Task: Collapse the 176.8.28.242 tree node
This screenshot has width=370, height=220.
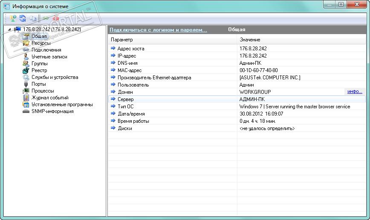Action: 9,29
